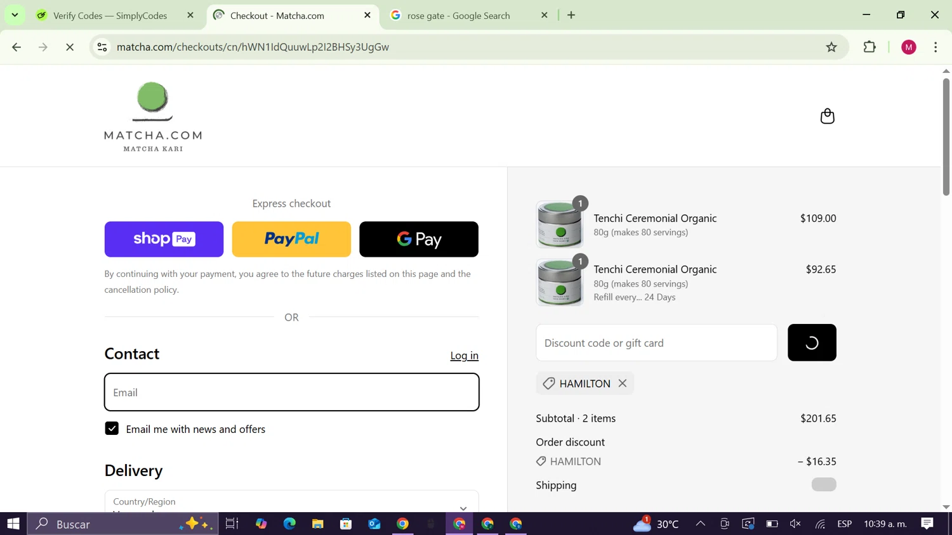The height and width of the screenshot is (535, 952).
Task: Select the Checkout Matcha.com tab
Action: click(277, 15)
